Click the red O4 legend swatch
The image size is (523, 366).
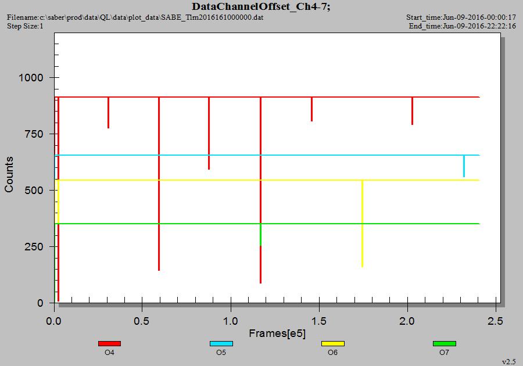point(109,343)
